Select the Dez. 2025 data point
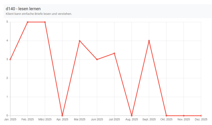Screen dimensions: 212x125 [201, 116]
